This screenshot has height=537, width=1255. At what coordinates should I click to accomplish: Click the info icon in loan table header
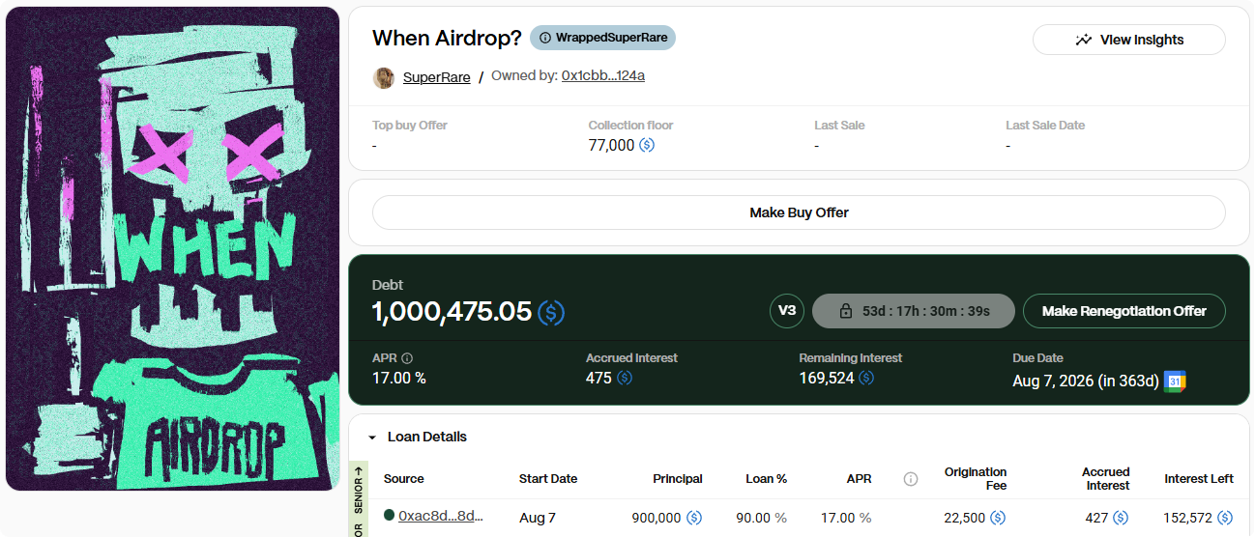coord(910,479)
